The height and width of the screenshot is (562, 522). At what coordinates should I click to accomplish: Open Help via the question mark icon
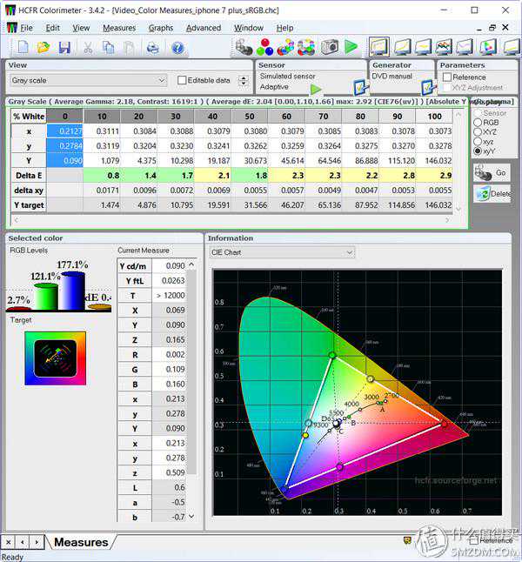tap(177, 47)
